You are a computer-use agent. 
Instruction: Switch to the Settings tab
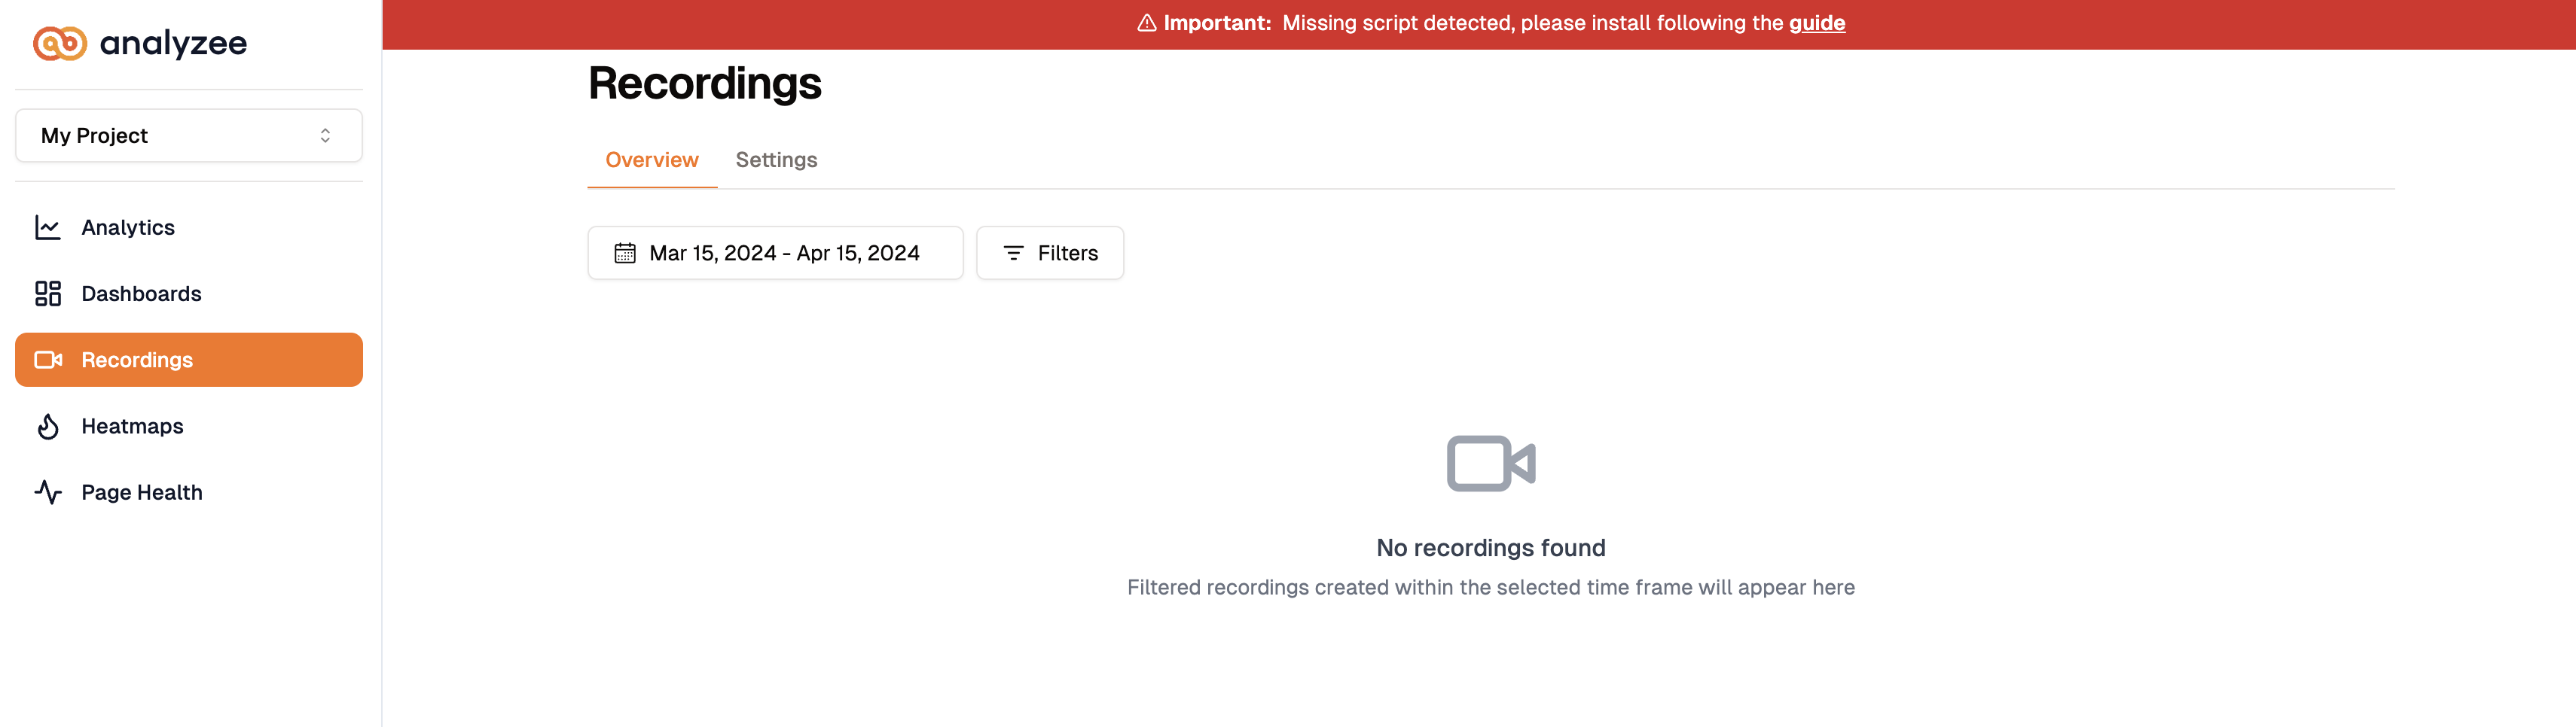click(x=776, y=160)
